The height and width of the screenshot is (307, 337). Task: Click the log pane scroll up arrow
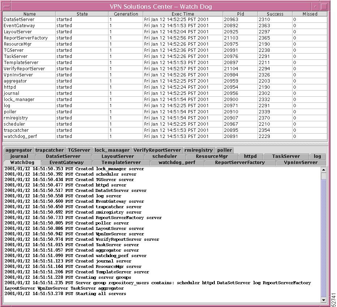[324, 170]
